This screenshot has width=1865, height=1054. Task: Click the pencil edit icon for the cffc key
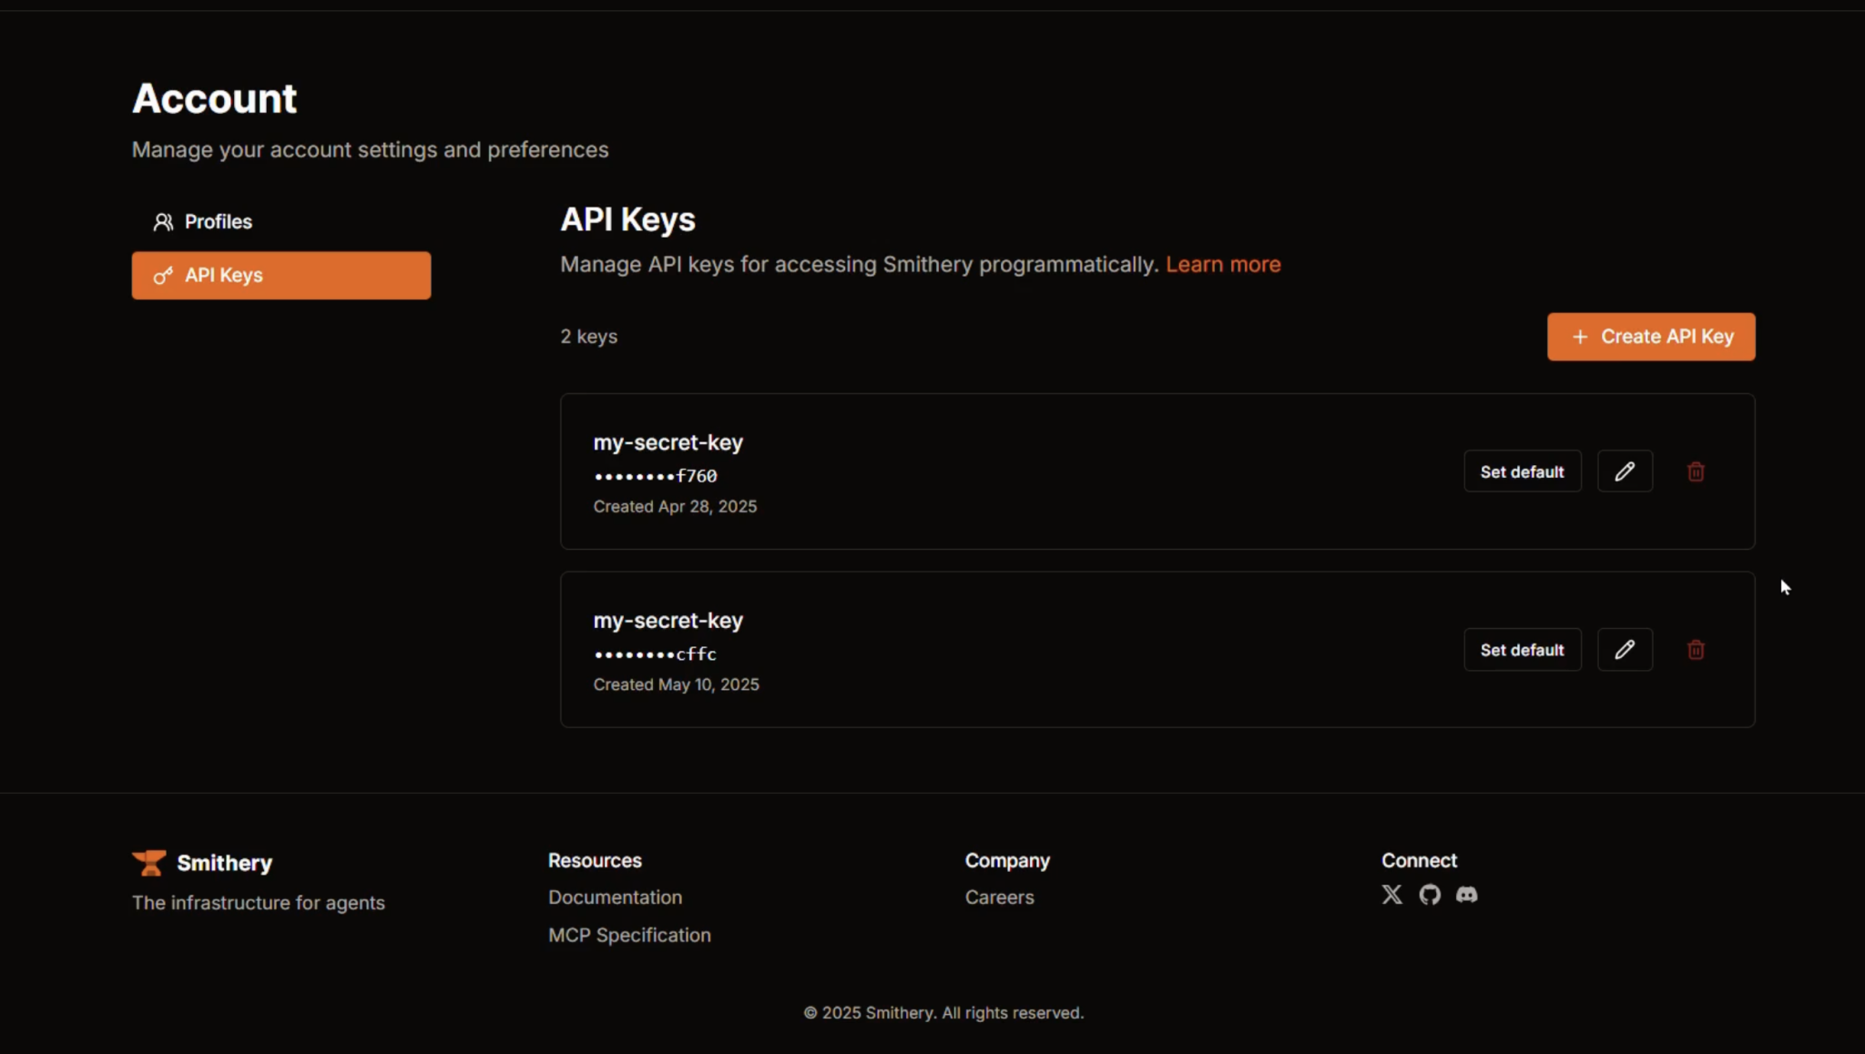pyautogui.click(x=1625, y=650)
